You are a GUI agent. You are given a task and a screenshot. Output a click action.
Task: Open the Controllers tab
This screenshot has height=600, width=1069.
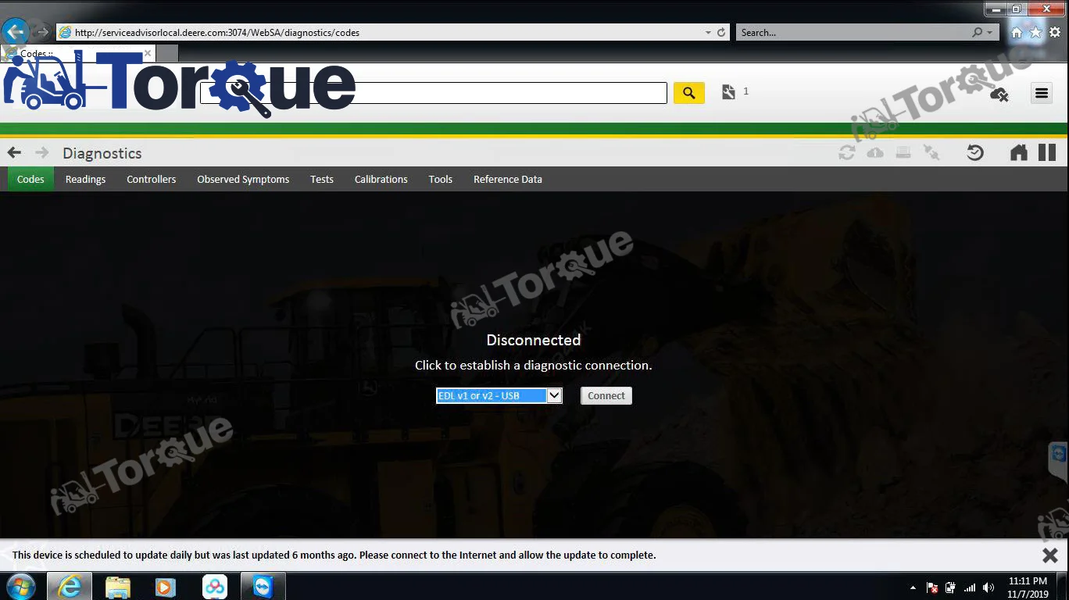coord(152,179)
